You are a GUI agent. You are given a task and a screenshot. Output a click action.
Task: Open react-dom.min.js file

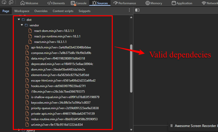pyautogui.click(x=54, y=31)
